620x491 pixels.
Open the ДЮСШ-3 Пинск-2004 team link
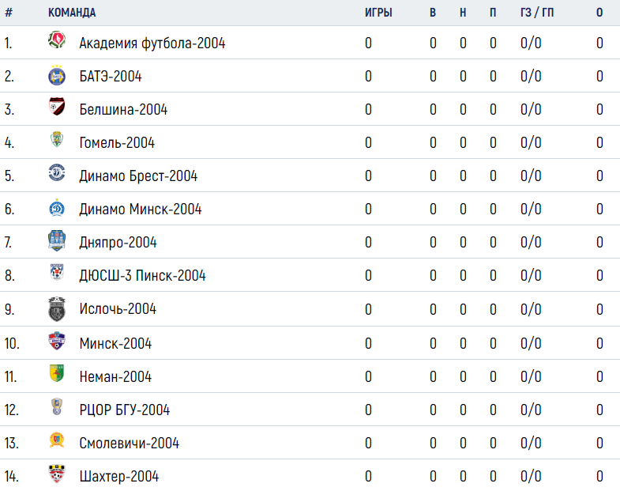[x=142, y=275]
